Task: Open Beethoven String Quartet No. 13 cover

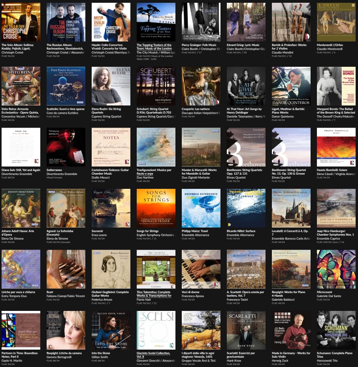Action: (291, 147)
